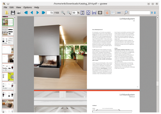This screenshot has height=114, width=161.
Task: Zoom in with the magnifier plus icon
Action: point(63,13)
